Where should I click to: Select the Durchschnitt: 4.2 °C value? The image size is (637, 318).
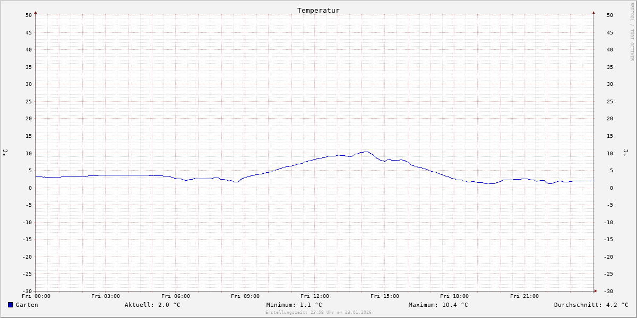tap(591, 305)
